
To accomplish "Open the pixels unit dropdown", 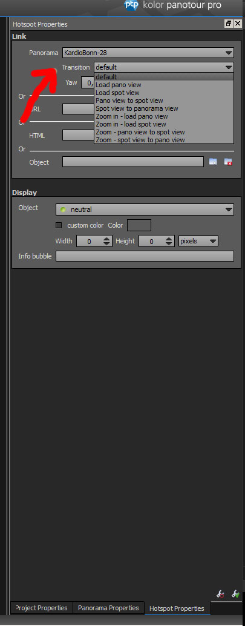I will [198, 241].
